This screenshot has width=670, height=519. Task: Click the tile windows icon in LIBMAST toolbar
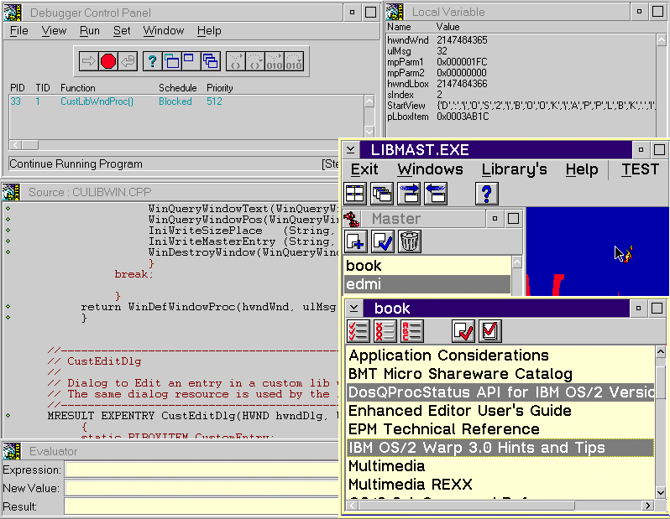click(x=354, y=193)
